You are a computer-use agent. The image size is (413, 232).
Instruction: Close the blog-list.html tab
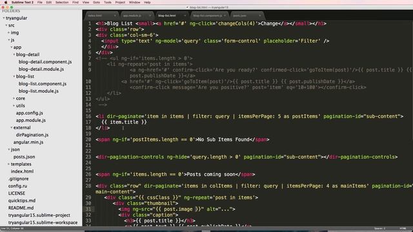point(185,15)
